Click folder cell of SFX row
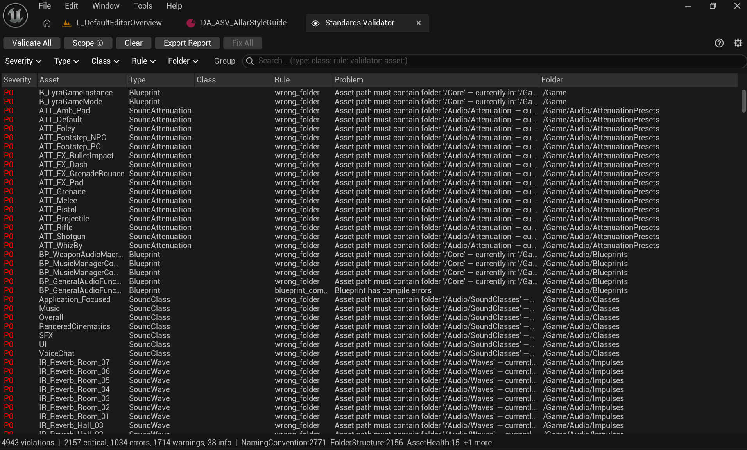747x450 pixels. (581, 335)
